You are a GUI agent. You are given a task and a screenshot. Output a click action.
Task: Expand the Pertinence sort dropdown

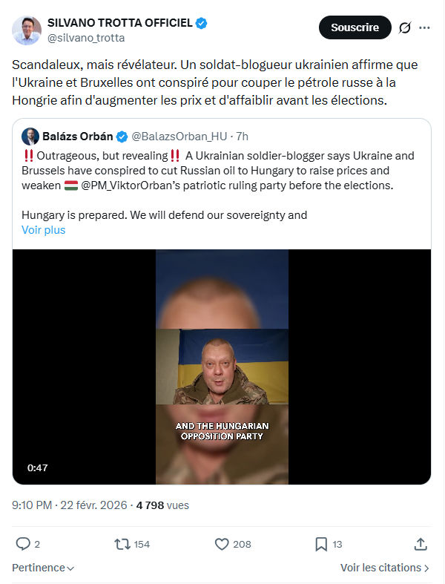[x=43, y=568]
